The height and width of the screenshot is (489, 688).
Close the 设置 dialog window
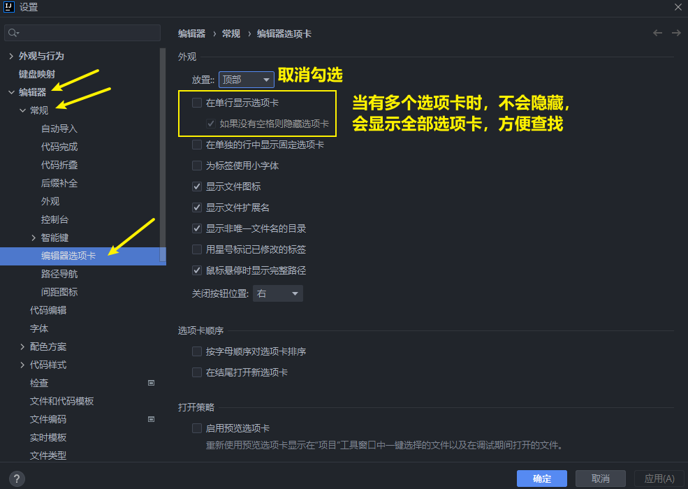pyautogui.click(x=678, y=8)
